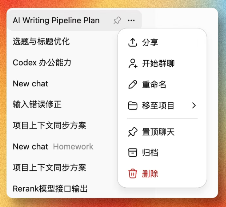The height and width of the screenshot is (207, 226).
Task: Click the pin icon beside AI Writing Pipeline Plan
Action: pyautogui.click(x=117, y=20)
